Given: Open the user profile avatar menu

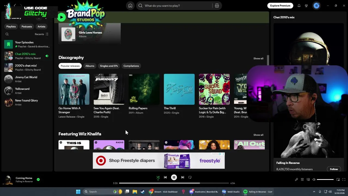Looking at the screenshot, I should click(x=316, y=5).
